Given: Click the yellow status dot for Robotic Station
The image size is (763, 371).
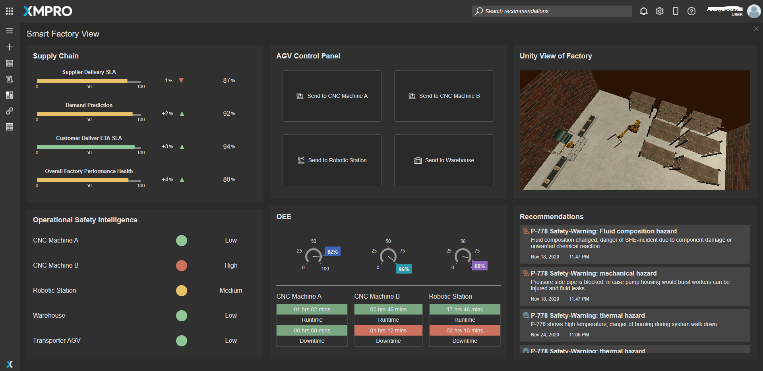Looking at the screenshot, I should click(x=182, y=291).
